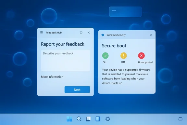187x125 pixels.
Task: Click the 'Describe your feedback' text box
Action: [65, 61]
